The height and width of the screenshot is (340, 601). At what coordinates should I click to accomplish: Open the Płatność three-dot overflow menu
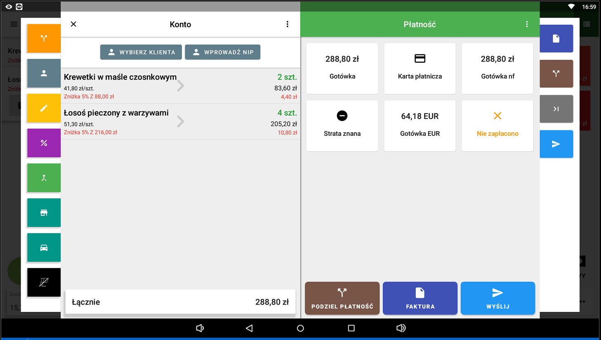[527, 24]
